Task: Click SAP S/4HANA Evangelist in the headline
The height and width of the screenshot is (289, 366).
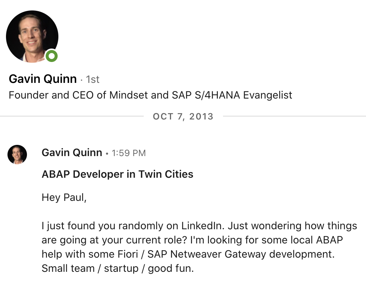Action: pos(232,95)
